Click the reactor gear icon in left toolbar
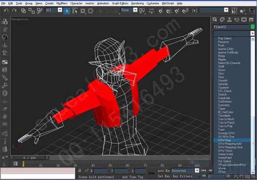The width and height of the screenshot is (257, 180). click(x=5, y=93)
